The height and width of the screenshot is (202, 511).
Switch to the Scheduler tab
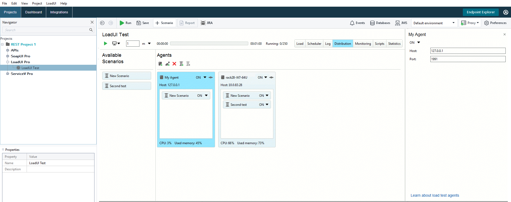click(x=314, y=44)
